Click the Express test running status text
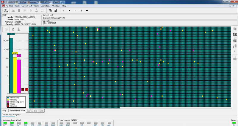The height and width of the screenshot is (126, 238). 54,18
